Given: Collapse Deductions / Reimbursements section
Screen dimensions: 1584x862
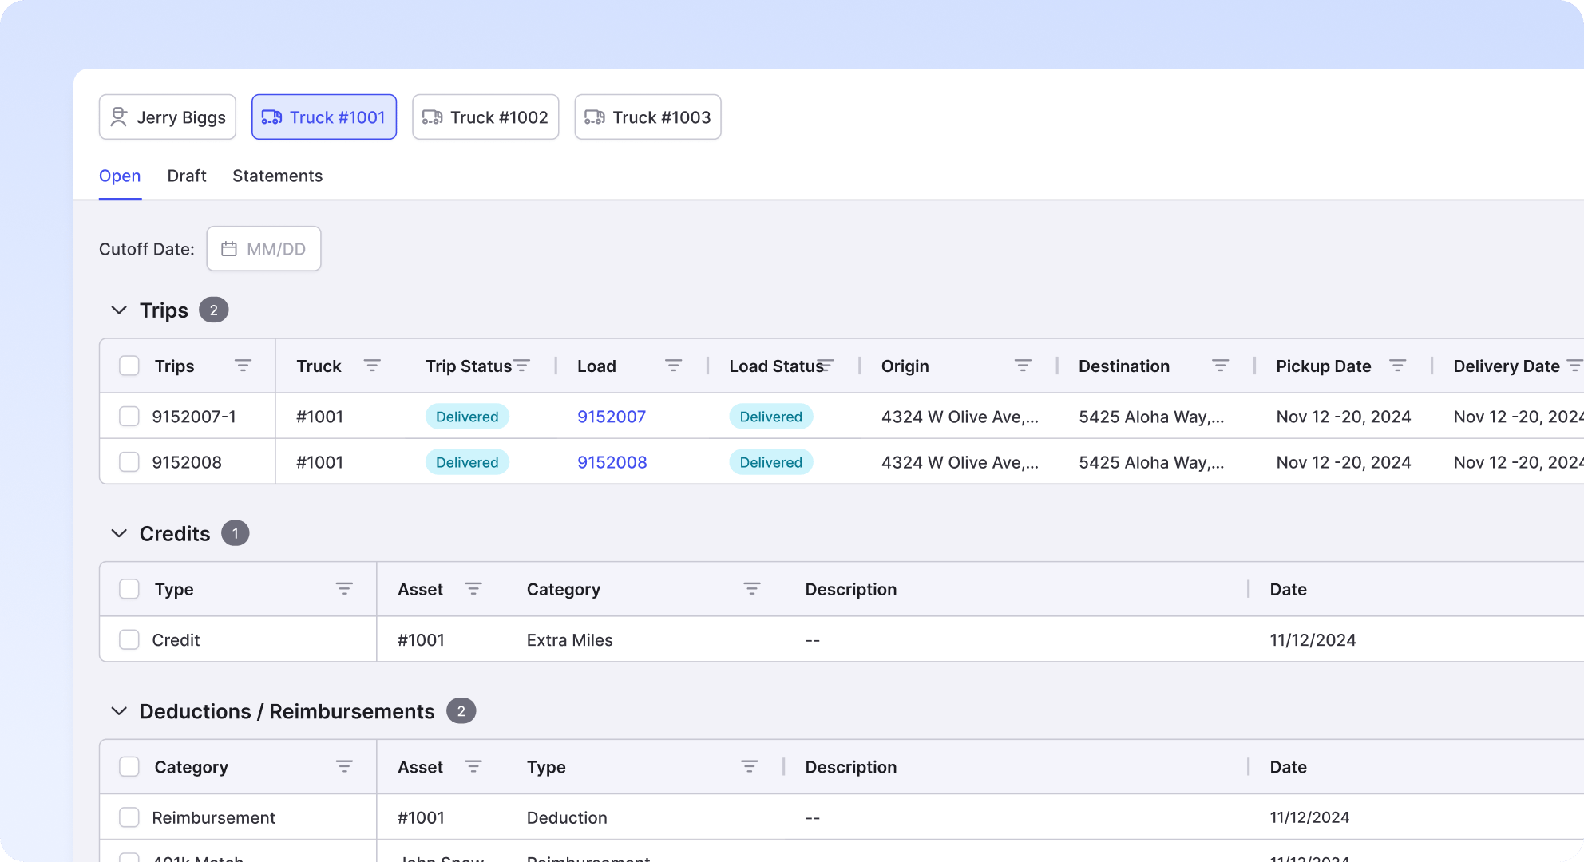Looking at the screenshot, I should [x=119, y=711].
